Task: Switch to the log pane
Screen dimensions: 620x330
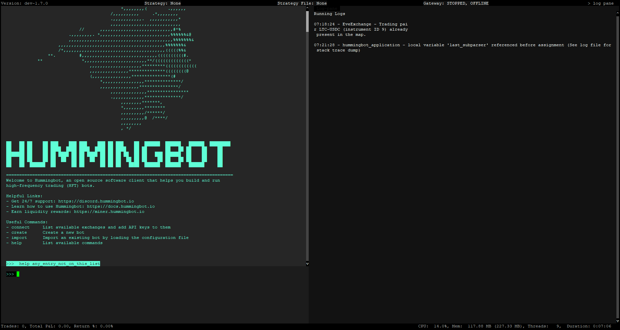Action: tap(601, 3)
